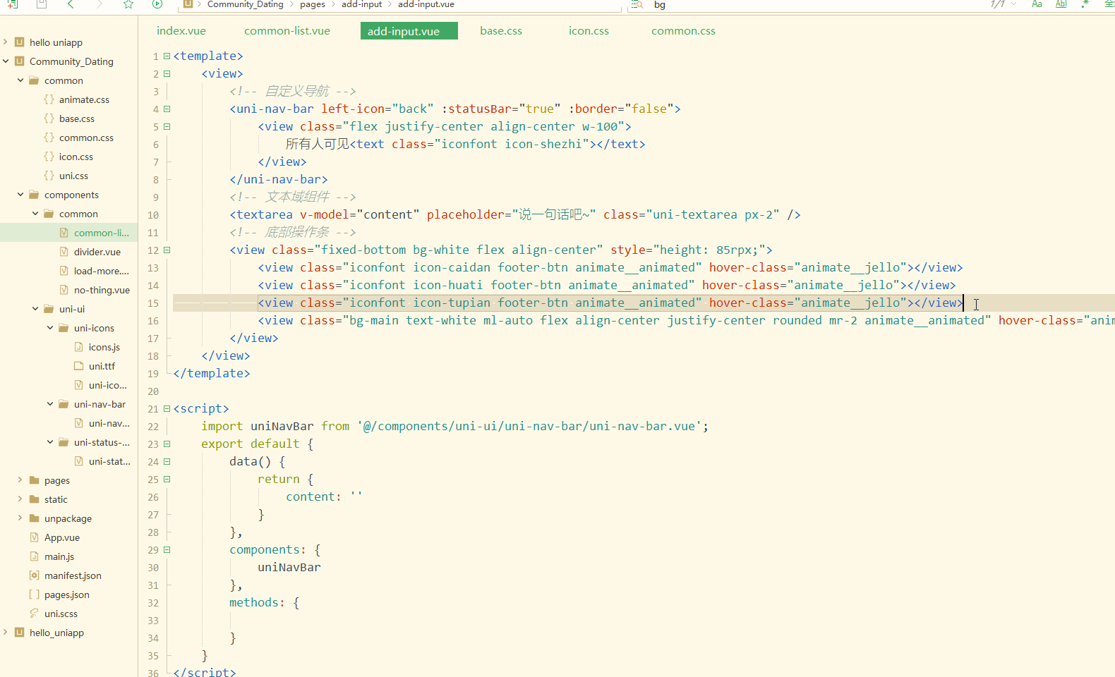This screenshot has width=1115, height=677.
Task: Fold the script block at line 21
Action: click(167, 408)
